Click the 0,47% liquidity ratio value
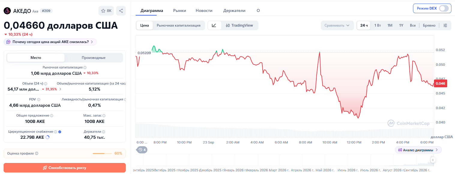 tap(95, 105)
